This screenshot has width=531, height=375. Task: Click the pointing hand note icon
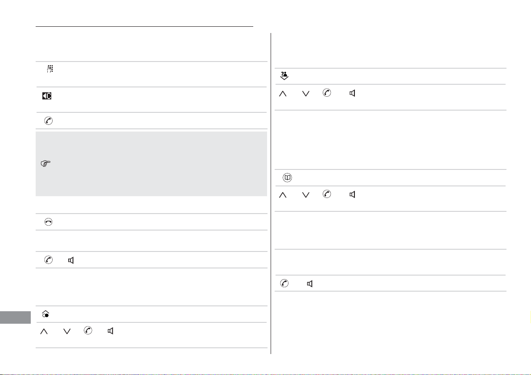[x=45, y=164]
